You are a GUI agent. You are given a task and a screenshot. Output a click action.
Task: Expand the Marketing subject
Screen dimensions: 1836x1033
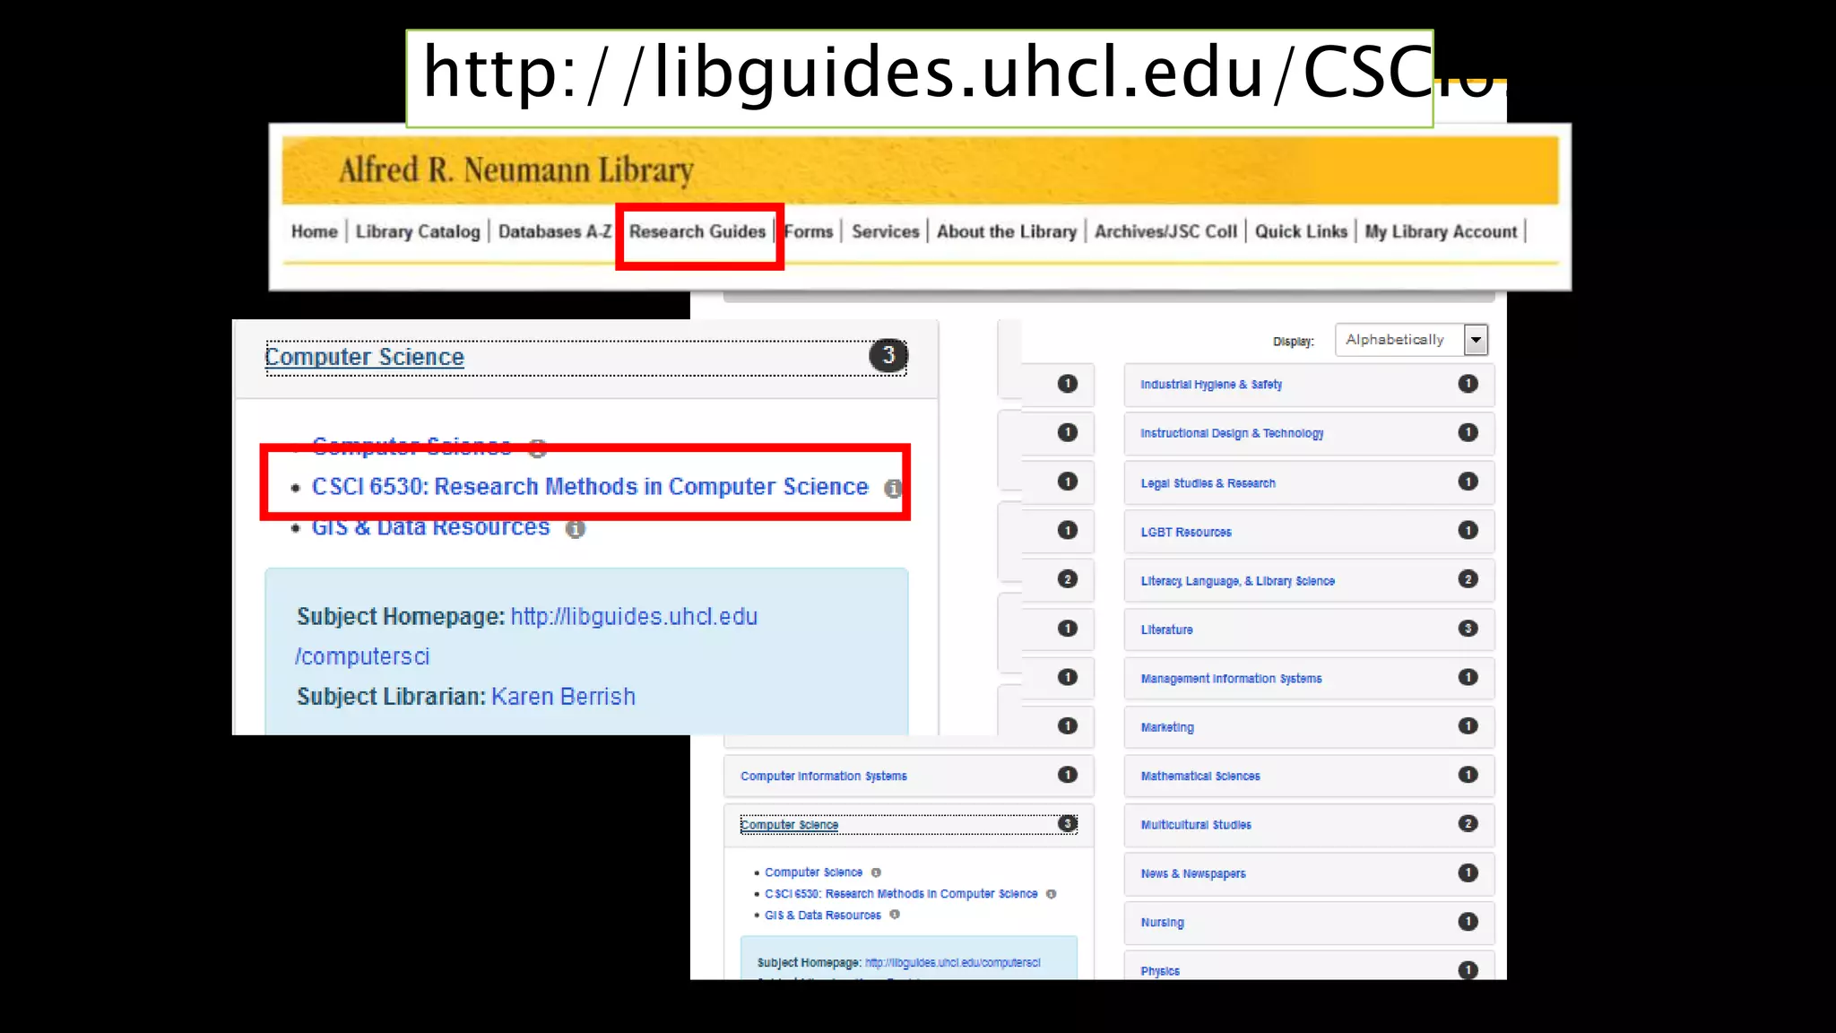[1309, 727]
